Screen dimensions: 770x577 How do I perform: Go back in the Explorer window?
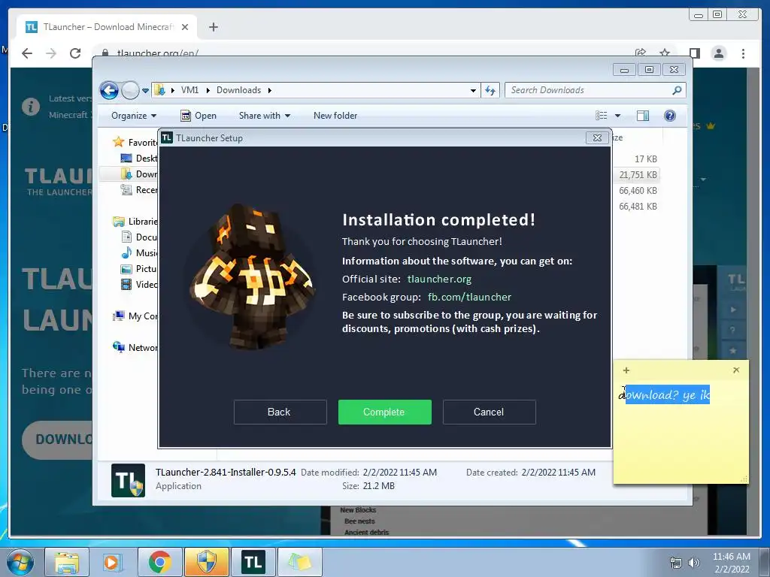pyautogui.click(x=109, y=90)
